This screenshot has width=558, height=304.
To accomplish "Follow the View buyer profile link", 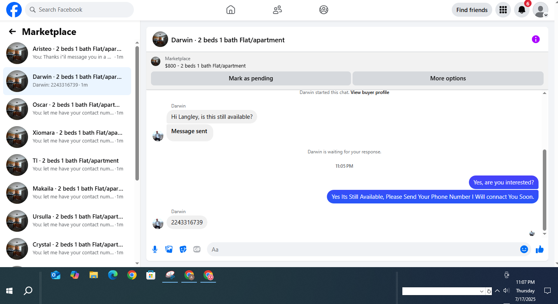I will tap(370, 92).
